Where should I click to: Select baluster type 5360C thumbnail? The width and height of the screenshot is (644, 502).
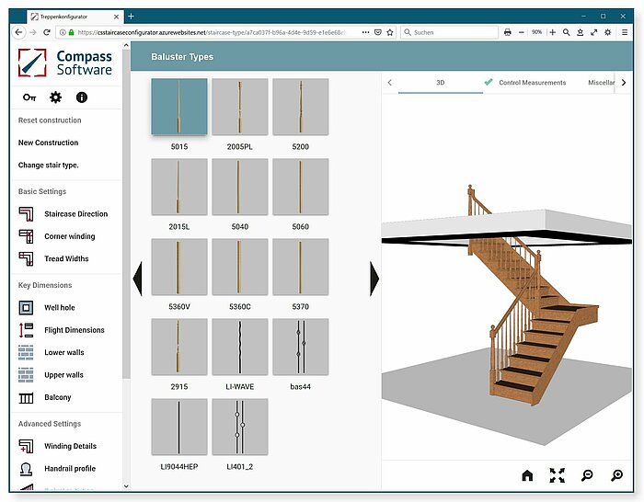[x=240, y=267]
